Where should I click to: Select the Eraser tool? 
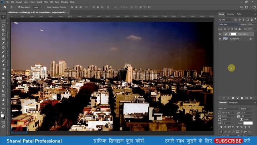point(3,65)
